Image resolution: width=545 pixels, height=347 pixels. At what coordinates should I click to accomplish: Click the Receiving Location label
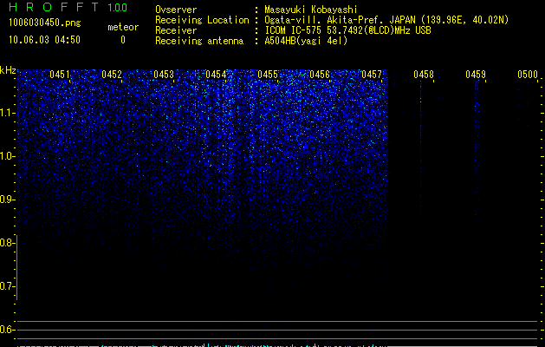pyautogui.click(x=202, y=20)
